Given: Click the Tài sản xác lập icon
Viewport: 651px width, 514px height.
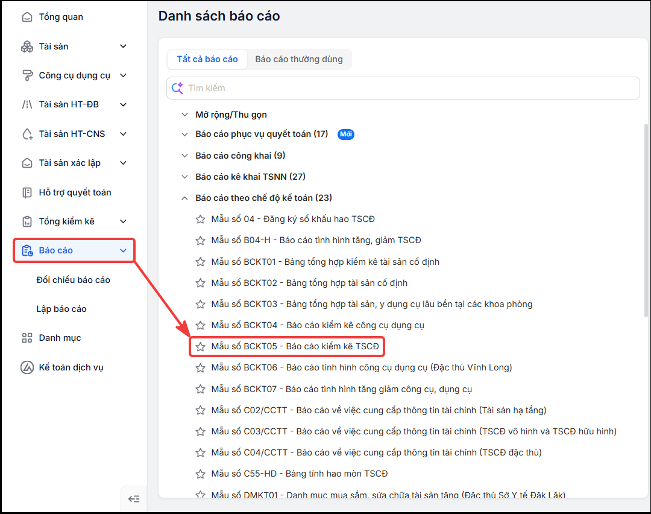Looking at the screenshot, I should click(x=27, y=163).
